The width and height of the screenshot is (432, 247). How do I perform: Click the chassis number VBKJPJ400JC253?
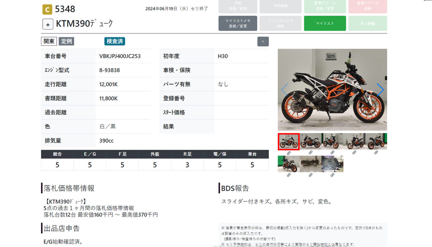(120, 56)
